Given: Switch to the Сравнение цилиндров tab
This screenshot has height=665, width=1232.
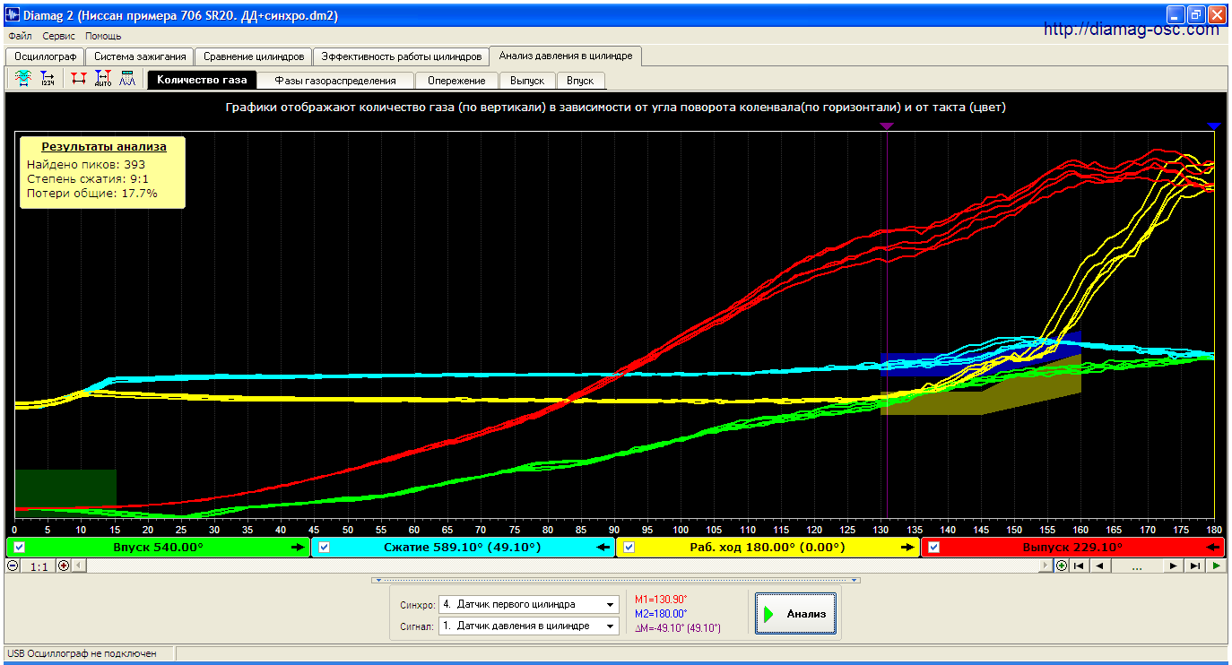Looking at the screenshot, I should 254,56.
